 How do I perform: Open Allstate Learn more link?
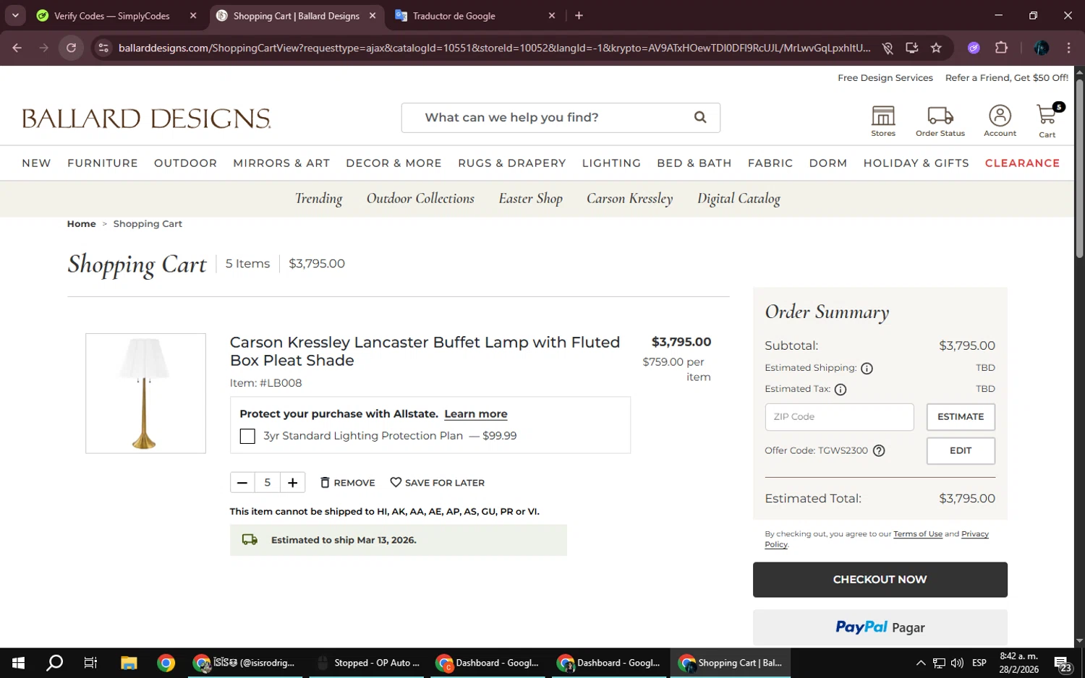point(476,414)
